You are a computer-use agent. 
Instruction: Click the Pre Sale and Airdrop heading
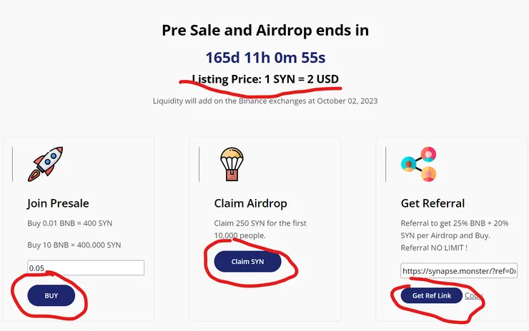[x=265, y=31]
